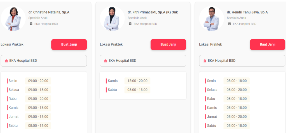
Task: Open dr. Hendri Tanu Jaya's profile photo
Action: click(x=211, y=18)
